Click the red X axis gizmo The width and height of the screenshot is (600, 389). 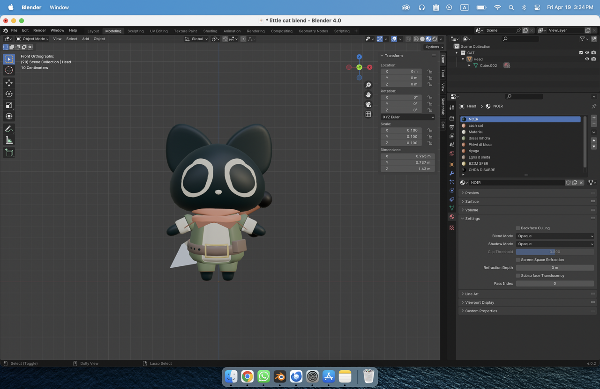point(369,67)
